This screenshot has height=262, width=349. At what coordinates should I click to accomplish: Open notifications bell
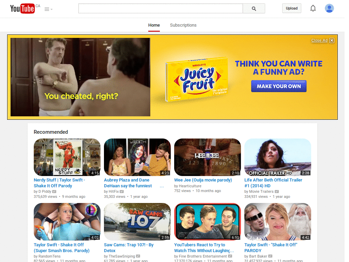coord(313,8)
